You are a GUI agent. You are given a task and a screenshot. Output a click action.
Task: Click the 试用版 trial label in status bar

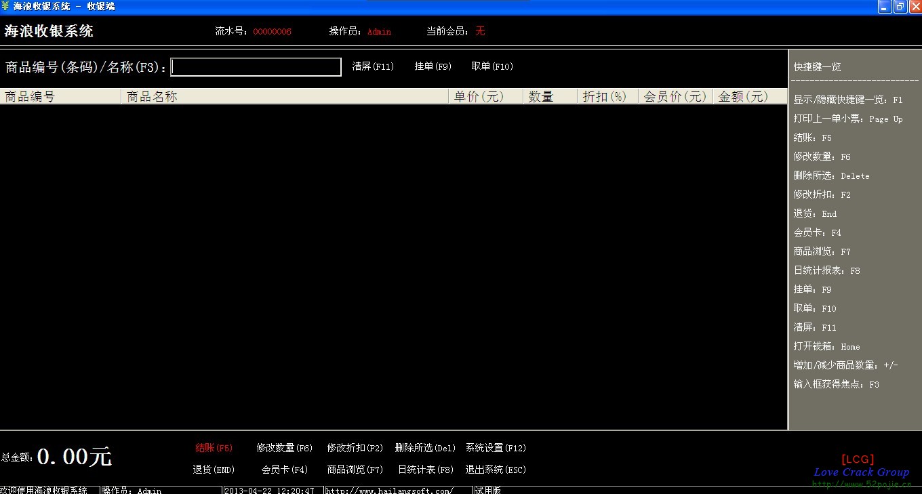(x=487, y=491)
